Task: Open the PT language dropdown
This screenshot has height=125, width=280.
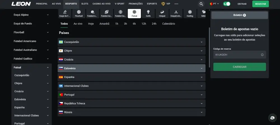Action: click(x=214, y=4)
